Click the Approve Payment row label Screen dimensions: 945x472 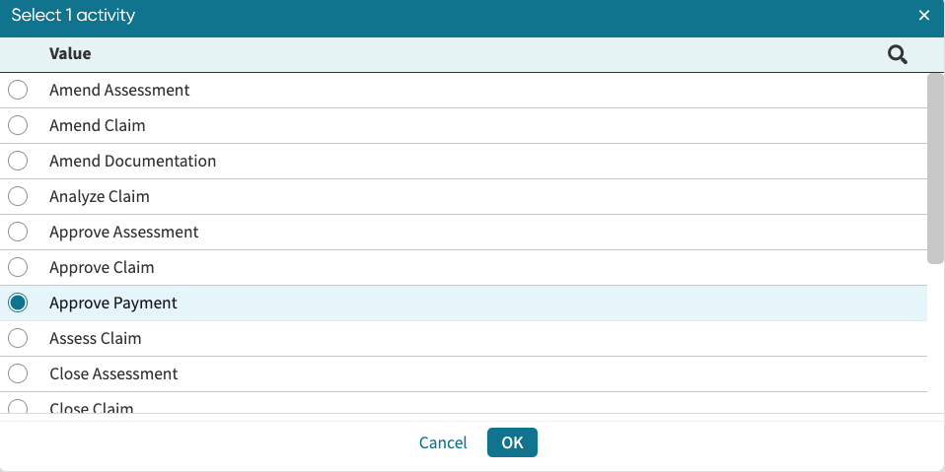113,303
